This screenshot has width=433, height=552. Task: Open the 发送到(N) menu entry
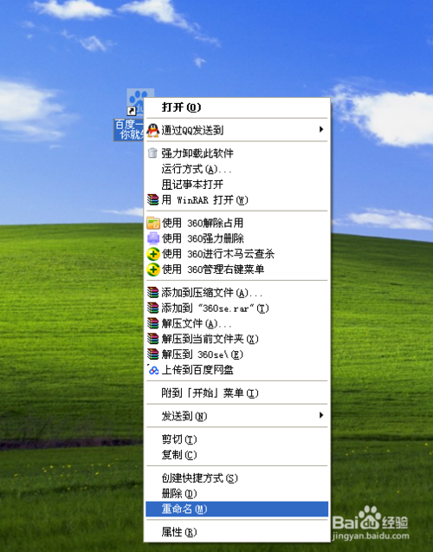pos(237,416)
